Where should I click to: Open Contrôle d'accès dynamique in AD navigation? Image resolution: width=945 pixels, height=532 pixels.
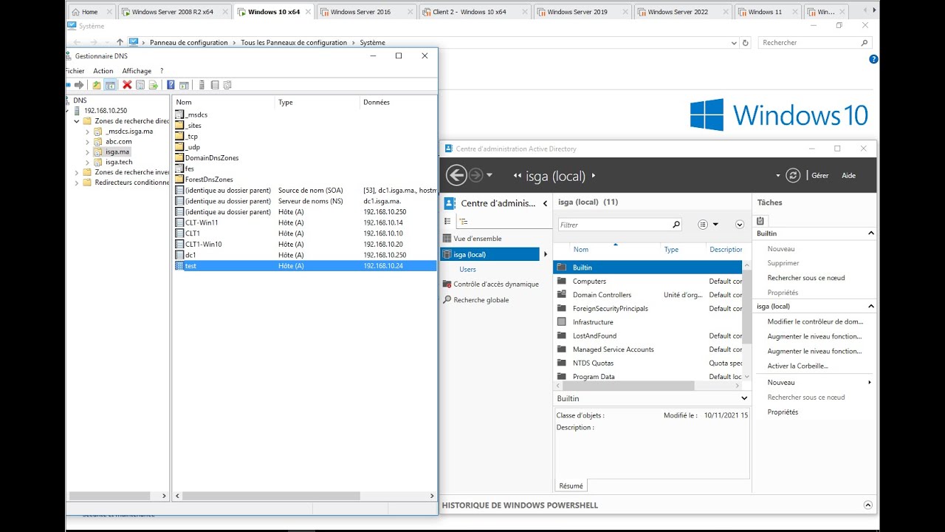496,284
